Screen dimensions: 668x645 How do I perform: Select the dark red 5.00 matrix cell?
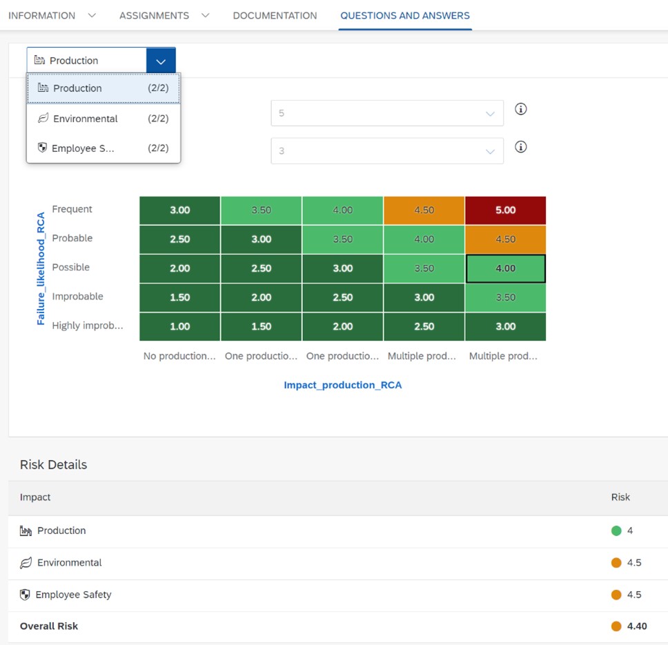click(505, 210)
